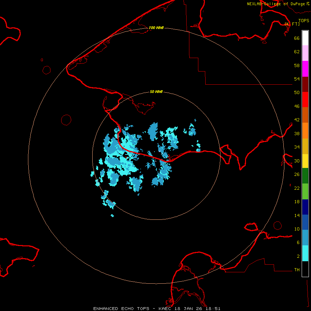This screenshot has width=311, height=311.
Task: Click the TH threshold legend label
Action: point(297,270)
